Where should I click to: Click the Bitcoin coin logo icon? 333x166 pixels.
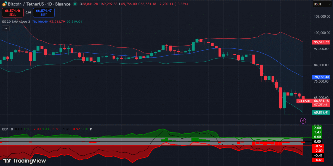point(4,4)
